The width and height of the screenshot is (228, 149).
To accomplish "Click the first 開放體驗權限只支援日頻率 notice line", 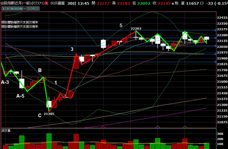I will (x=20, y=22).
